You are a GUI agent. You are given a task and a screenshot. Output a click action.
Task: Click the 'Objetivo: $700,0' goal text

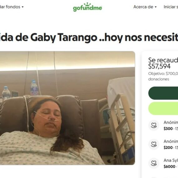tap(163, 74)
